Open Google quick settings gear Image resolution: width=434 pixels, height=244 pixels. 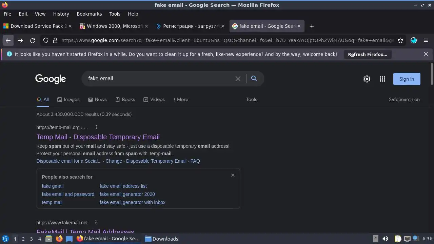[367, 79]
